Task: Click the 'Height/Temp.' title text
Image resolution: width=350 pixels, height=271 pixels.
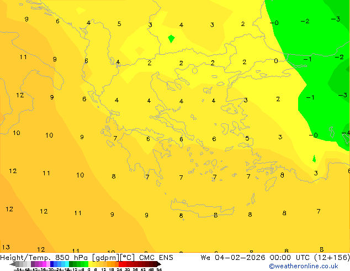Action: (25, 258)
